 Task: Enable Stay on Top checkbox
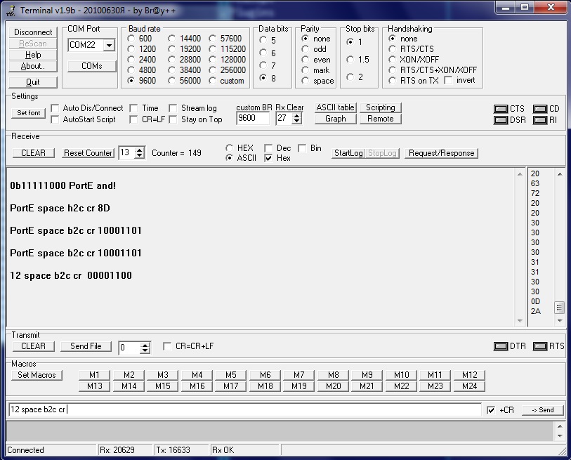[x=173, y=119]
